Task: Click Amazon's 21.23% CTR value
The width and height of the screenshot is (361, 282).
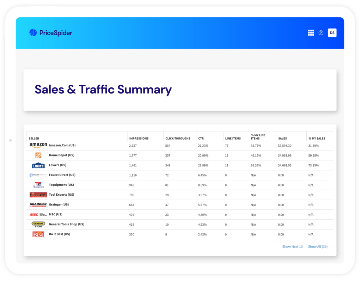Action: [203, 146]
